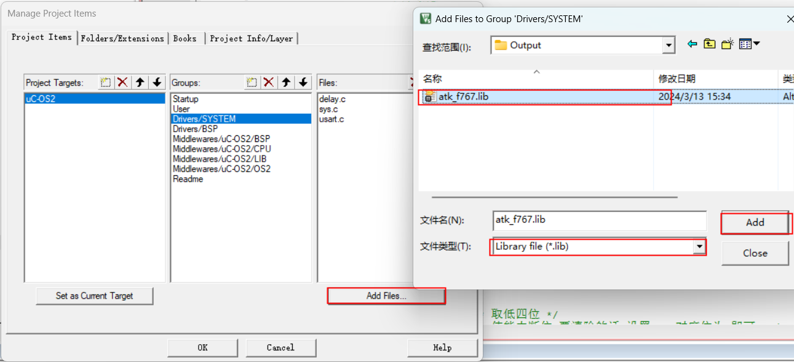Delete the selected project target
The width and height of the screenshot is (794, 362).
pos(122,82)
